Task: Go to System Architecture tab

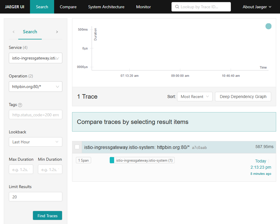Action: (106, 7)
